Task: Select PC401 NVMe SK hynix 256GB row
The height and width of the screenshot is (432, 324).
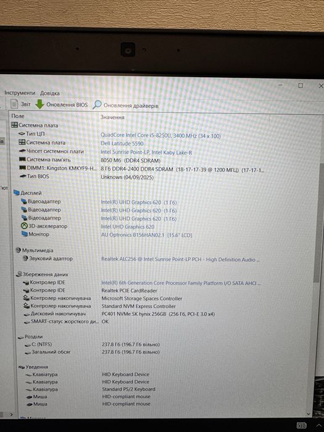Action: (158, 314)
